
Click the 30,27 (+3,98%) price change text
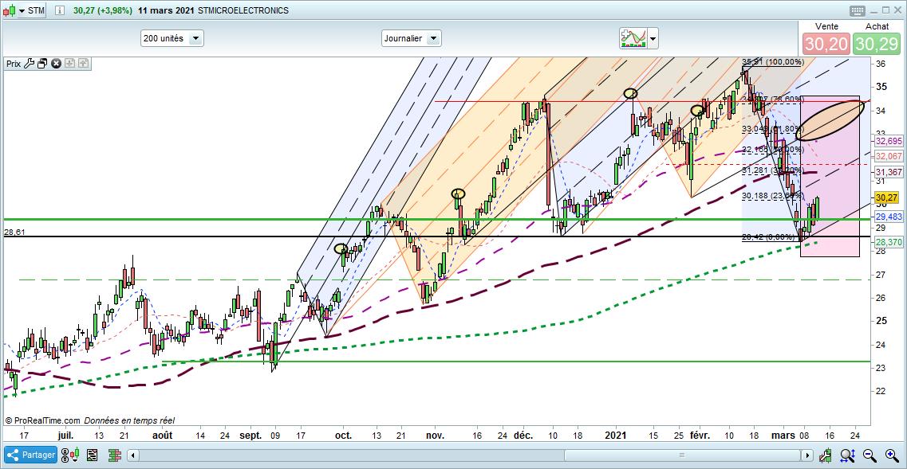pos(102,10)
